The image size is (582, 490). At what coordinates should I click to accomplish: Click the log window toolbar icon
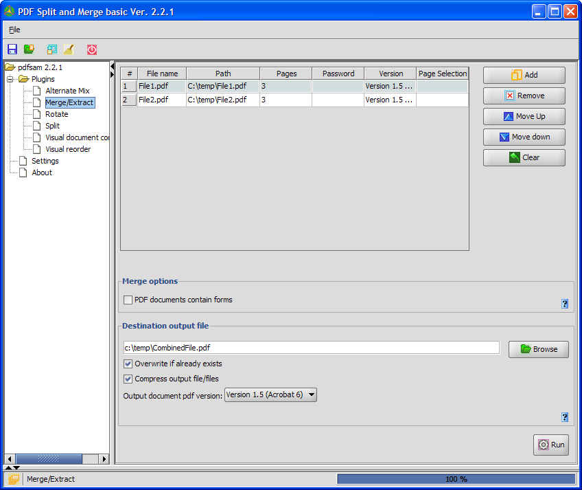pos(52,49)
